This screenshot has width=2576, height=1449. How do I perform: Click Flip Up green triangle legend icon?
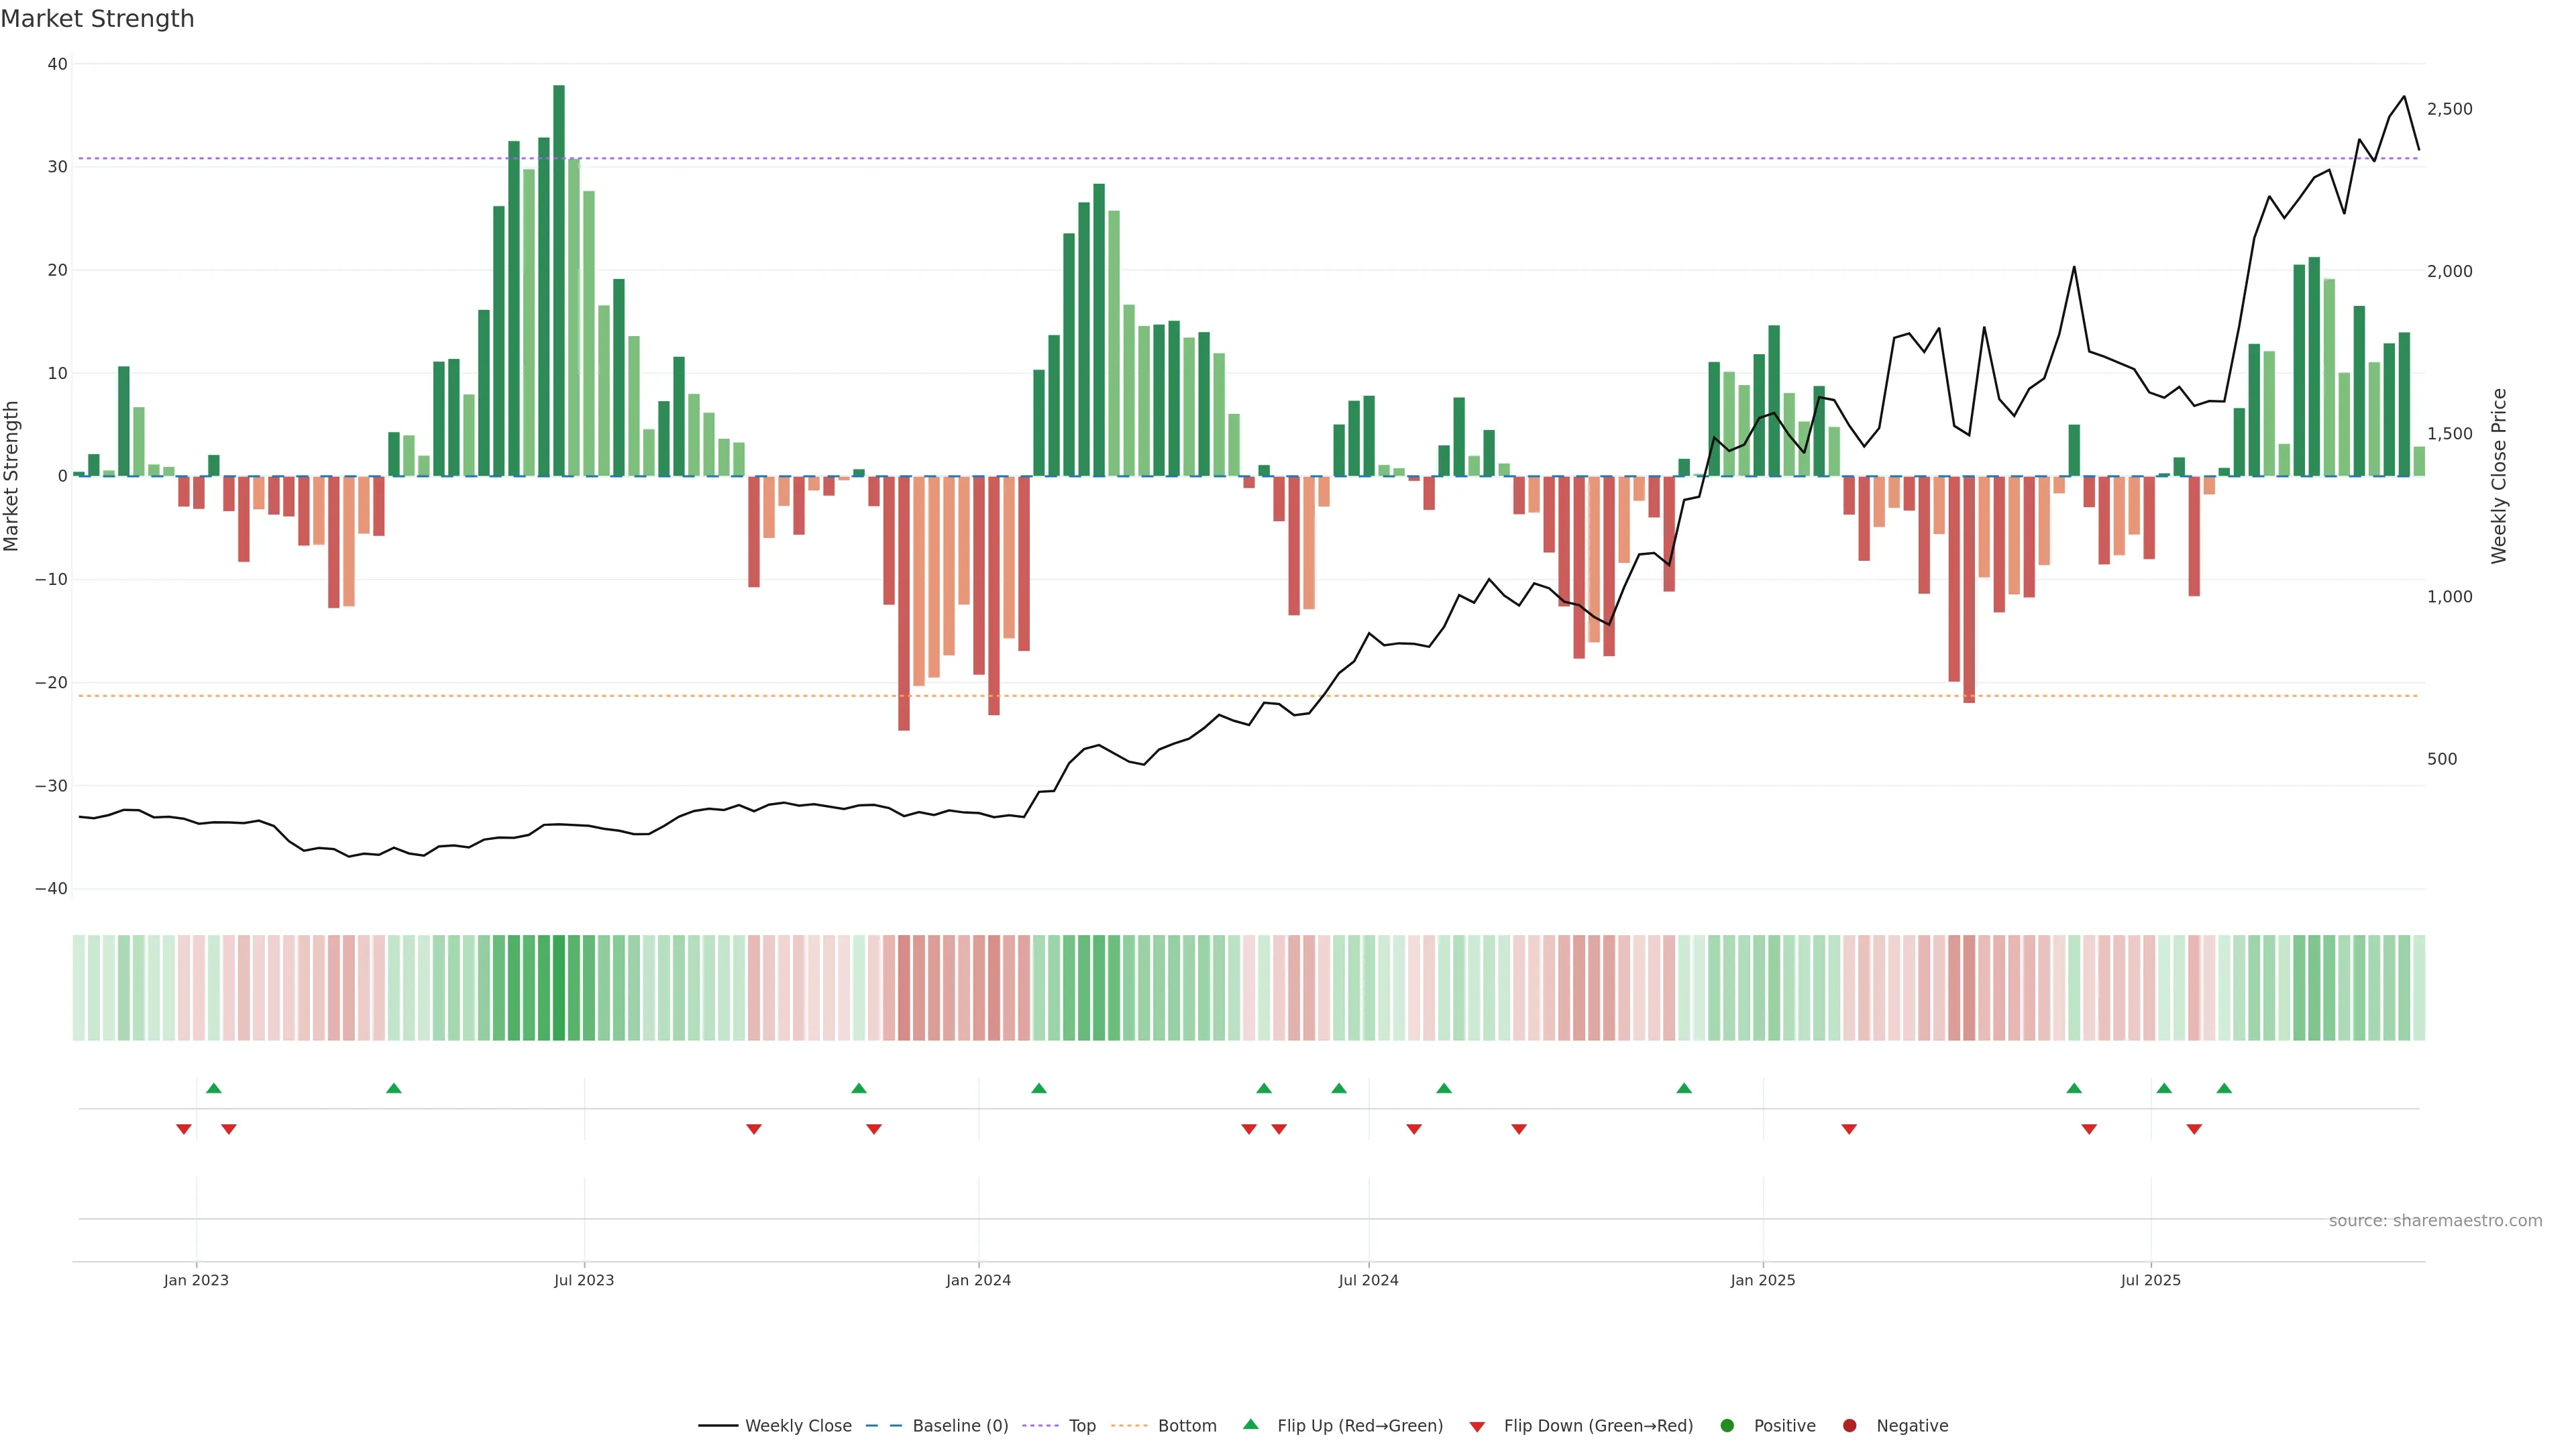[x=1250, y=1425]
